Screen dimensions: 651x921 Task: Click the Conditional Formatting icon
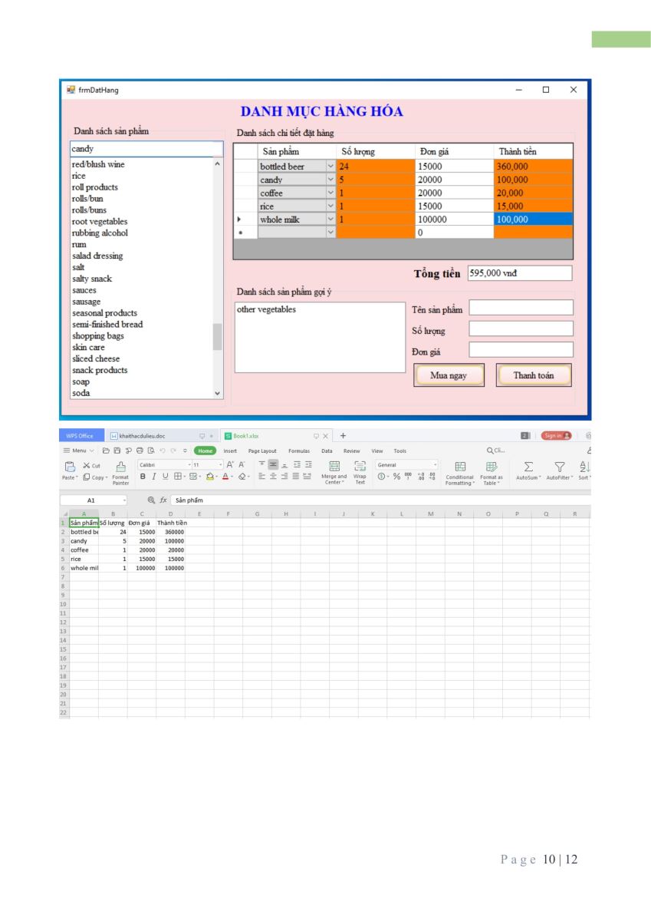click(x=460, y=467)
